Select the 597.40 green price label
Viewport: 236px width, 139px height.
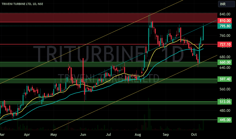[225, 79]
